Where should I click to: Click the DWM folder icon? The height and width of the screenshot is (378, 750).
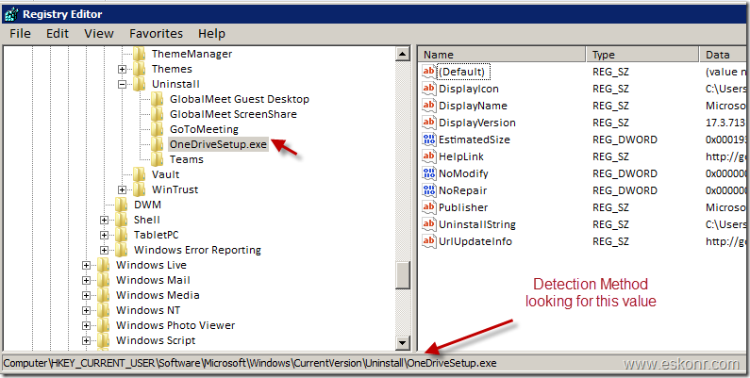click(x=122, y=205)
